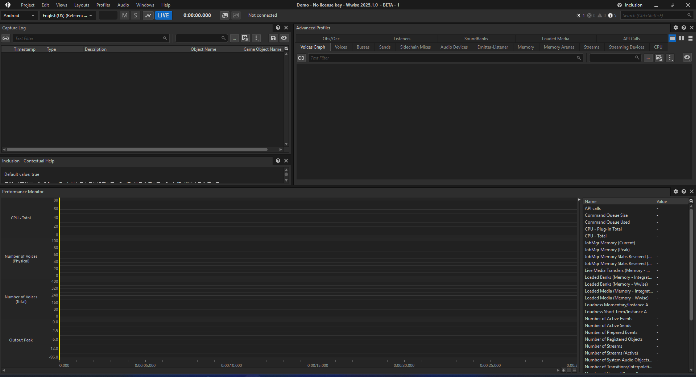699x377 pixels.
Task: Open Performance Monitor help icon
Action: [x=684, y=191]
